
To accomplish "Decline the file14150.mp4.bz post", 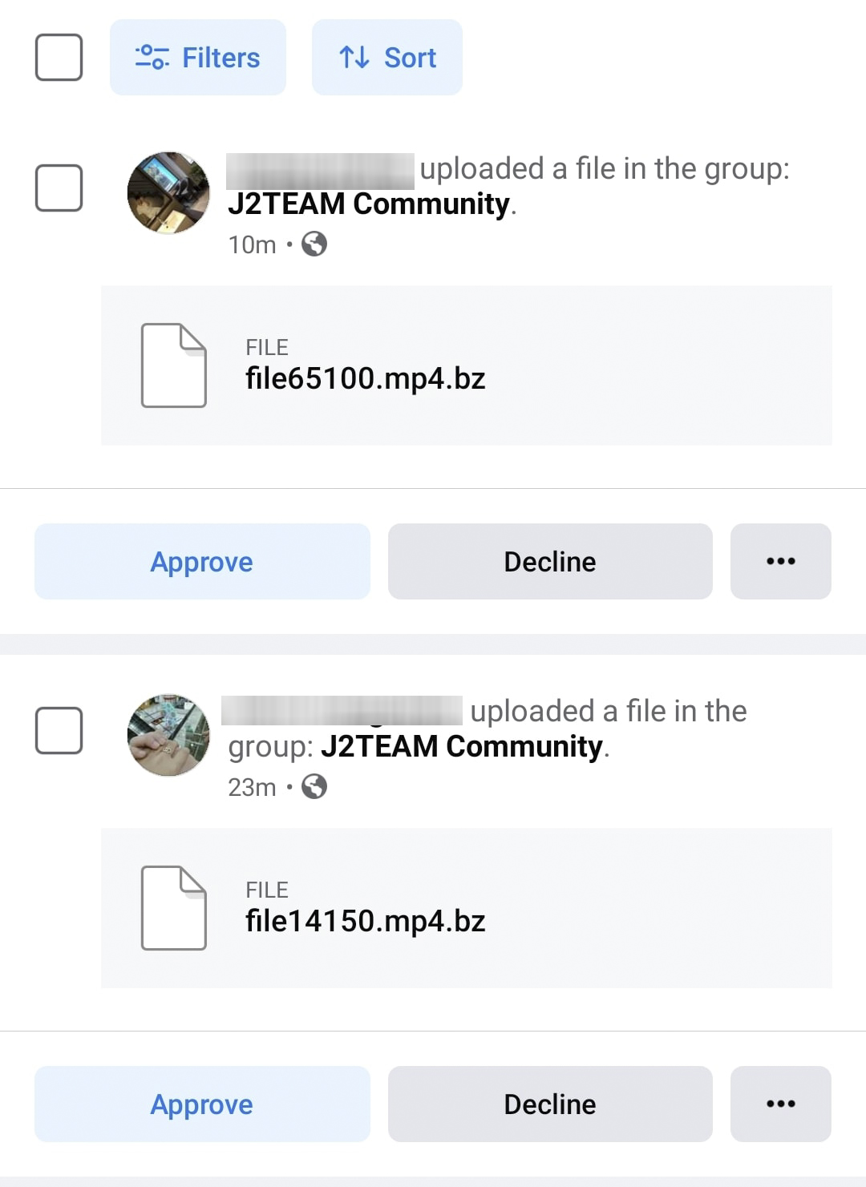I will [x=550, y=1104].
